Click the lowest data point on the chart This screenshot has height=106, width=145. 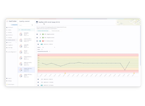(x=125, y=70)
